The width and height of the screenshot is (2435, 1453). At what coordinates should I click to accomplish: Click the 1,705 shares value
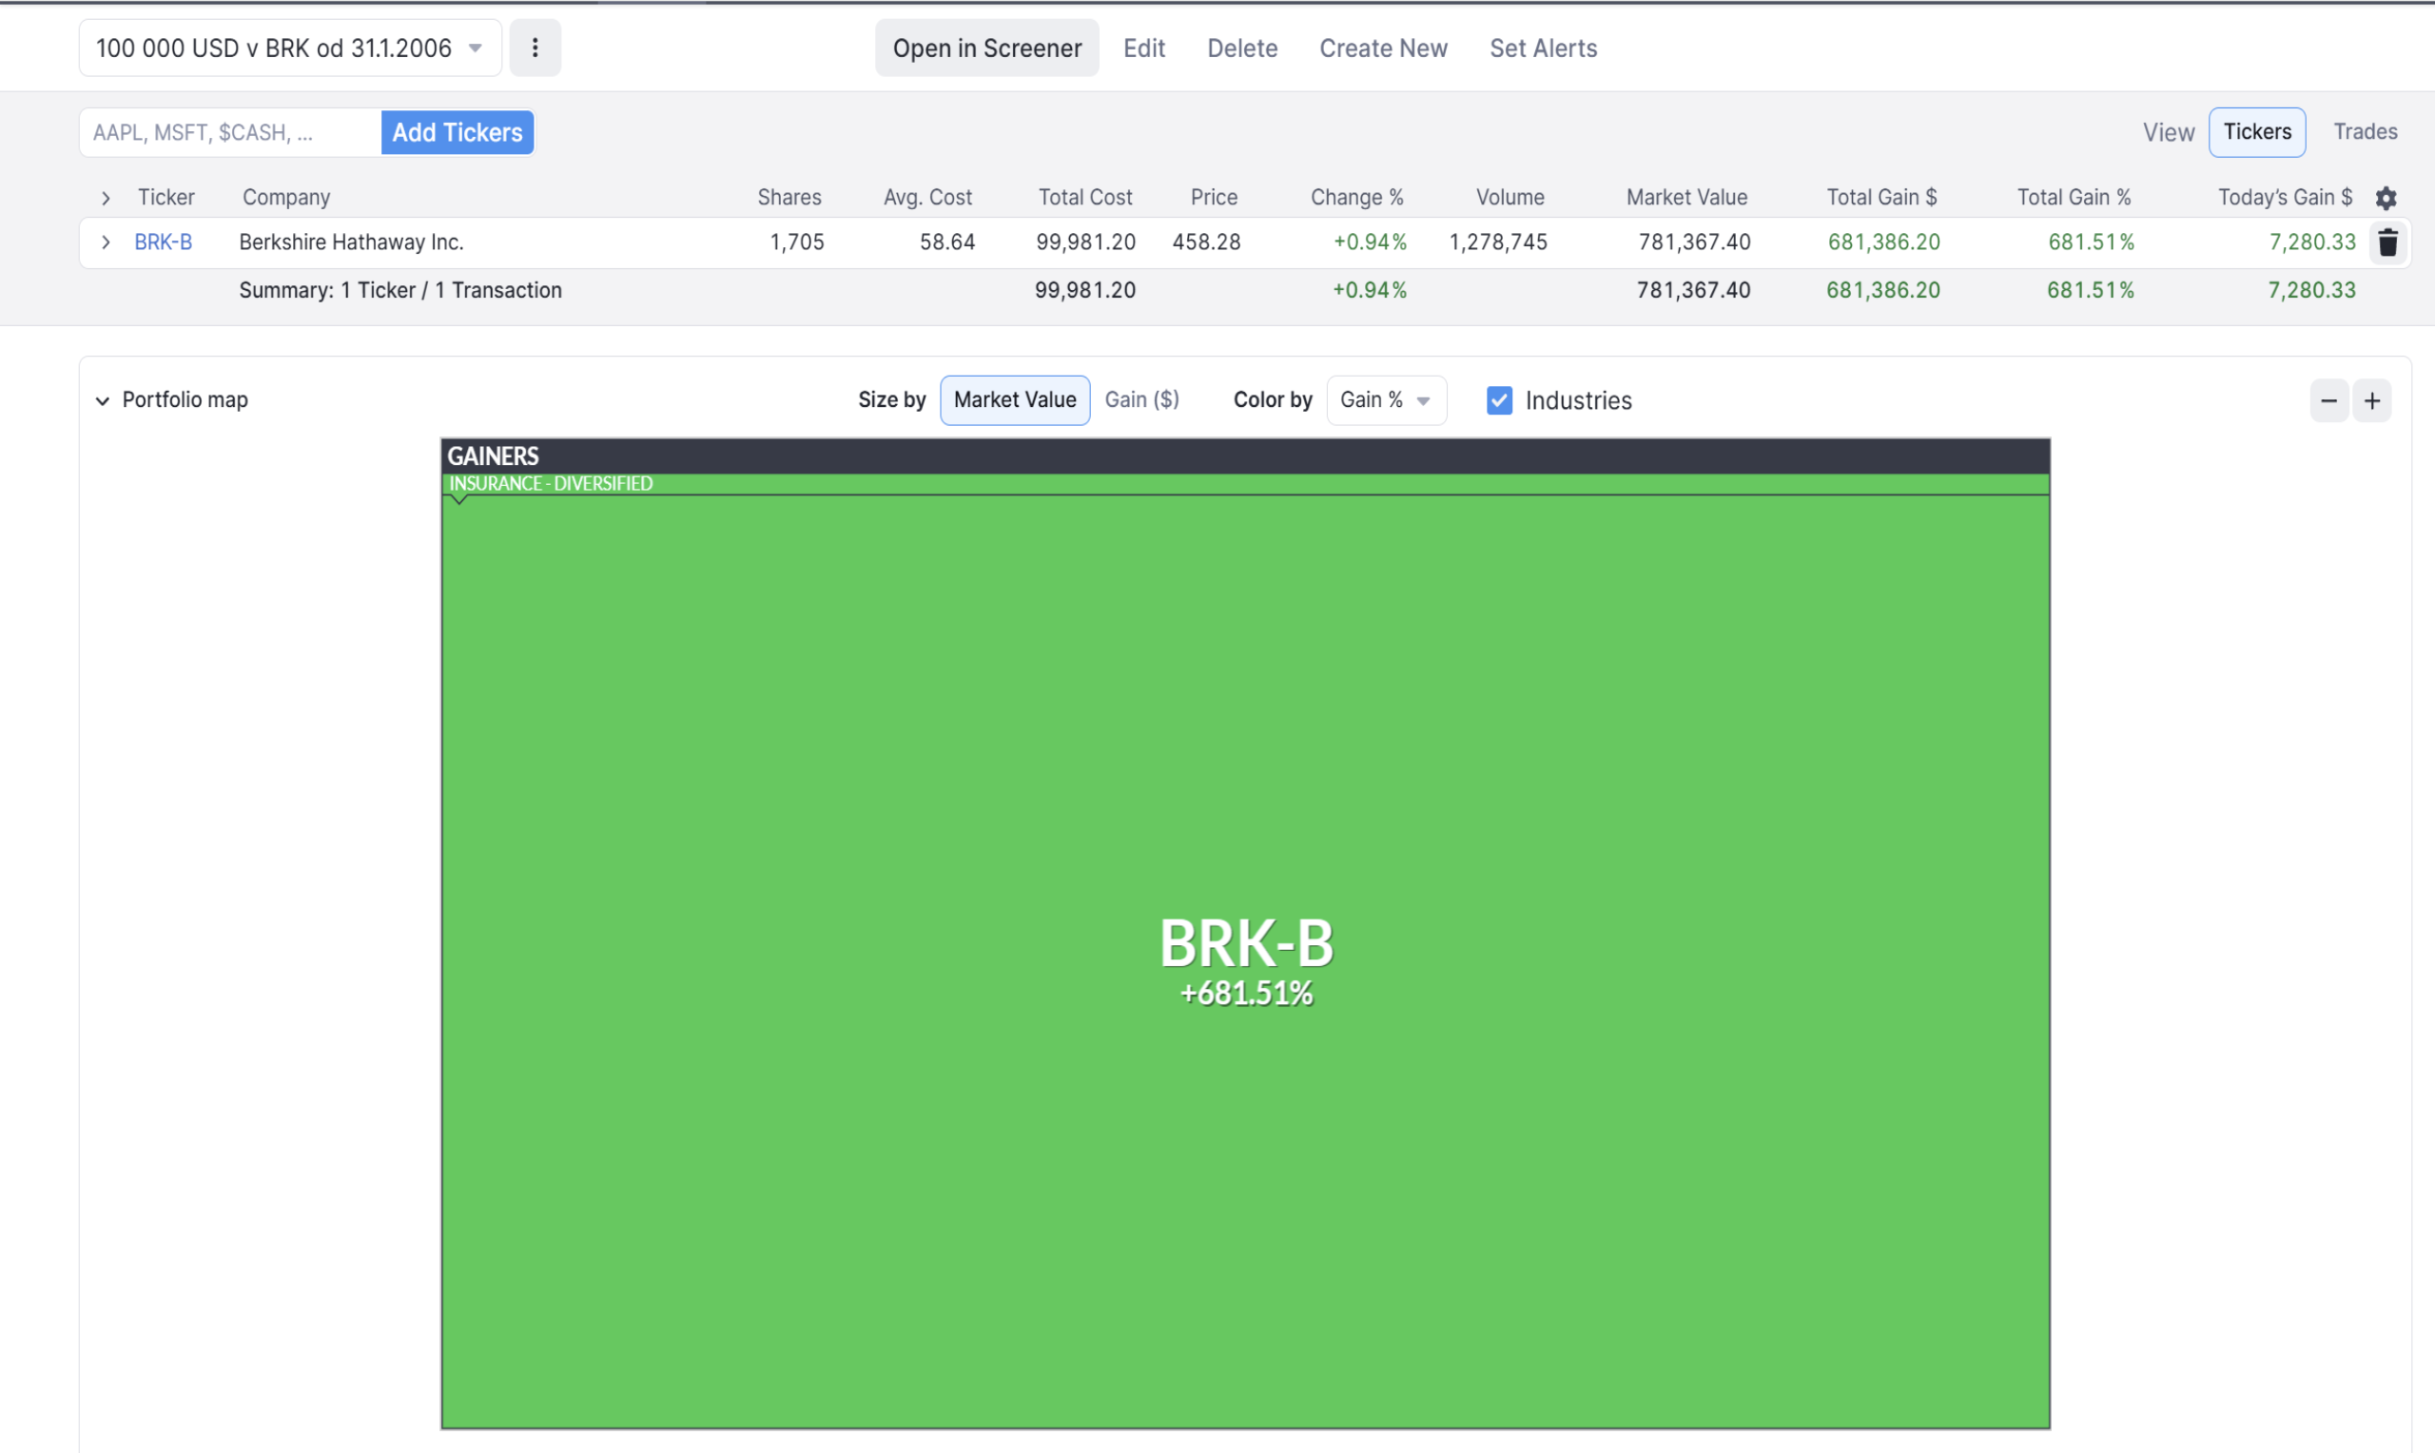[797, 242]
